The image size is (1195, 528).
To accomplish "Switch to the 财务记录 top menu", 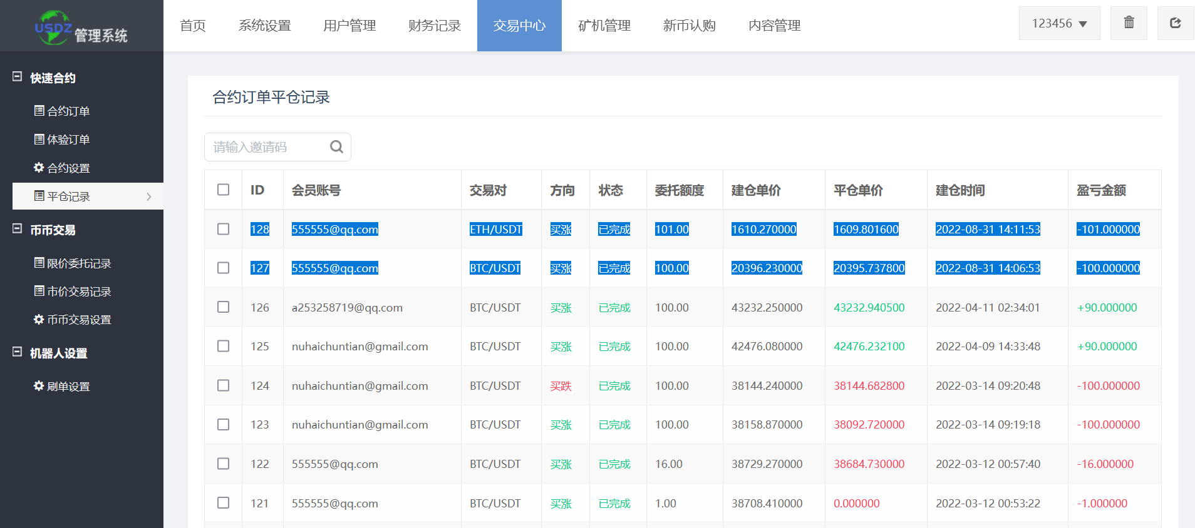I will tap(434, 26).
